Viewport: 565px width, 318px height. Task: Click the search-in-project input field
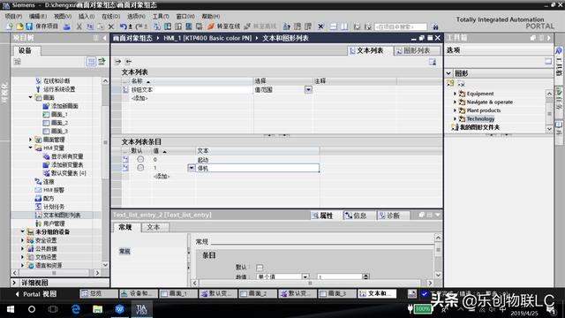point(401,26)
